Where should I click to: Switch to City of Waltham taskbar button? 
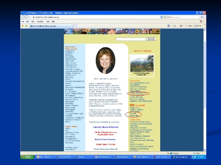pyautogui.click(x=181, y=157)
